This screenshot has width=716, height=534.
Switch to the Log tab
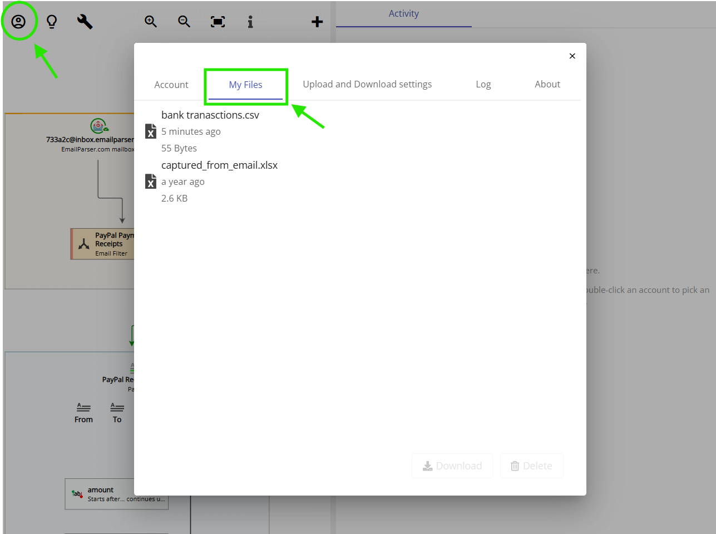(x=483, y=84)
